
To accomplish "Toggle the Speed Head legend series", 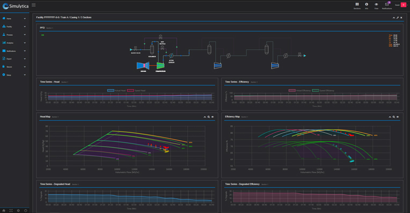I will click(x=136, y=90).
